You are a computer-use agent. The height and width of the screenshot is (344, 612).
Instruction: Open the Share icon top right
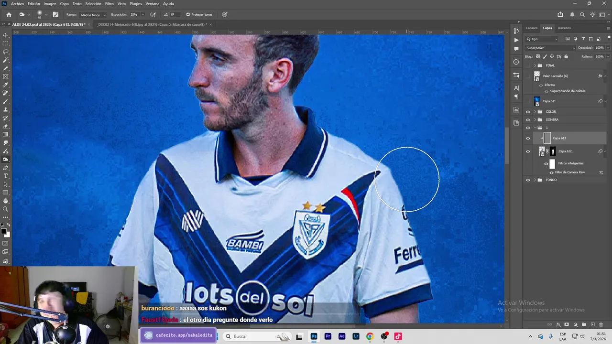560,14
